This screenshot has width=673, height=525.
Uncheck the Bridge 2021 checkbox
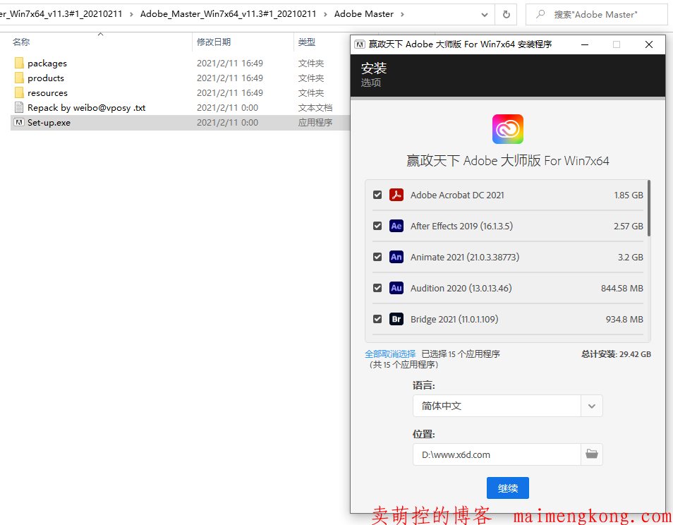pos(377,319)
